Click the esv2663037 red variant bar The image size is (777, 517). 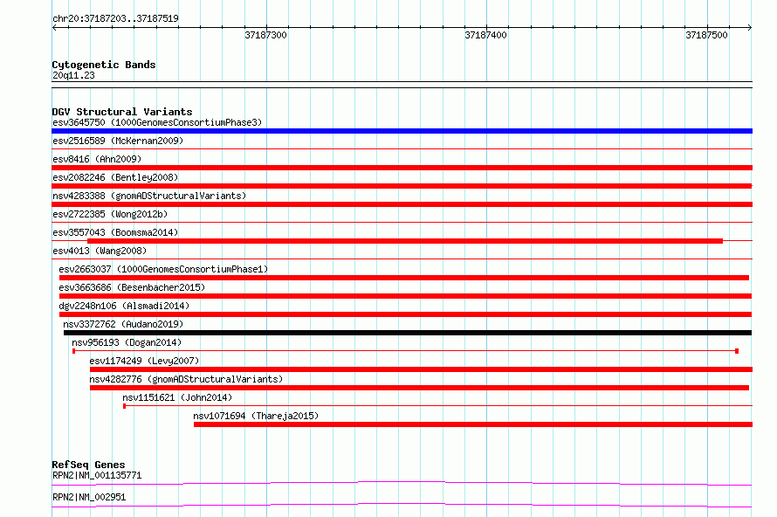click(404, 278)
